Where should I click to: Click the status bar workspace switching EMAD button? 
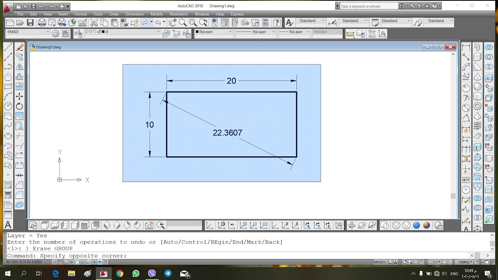(463, 262)
